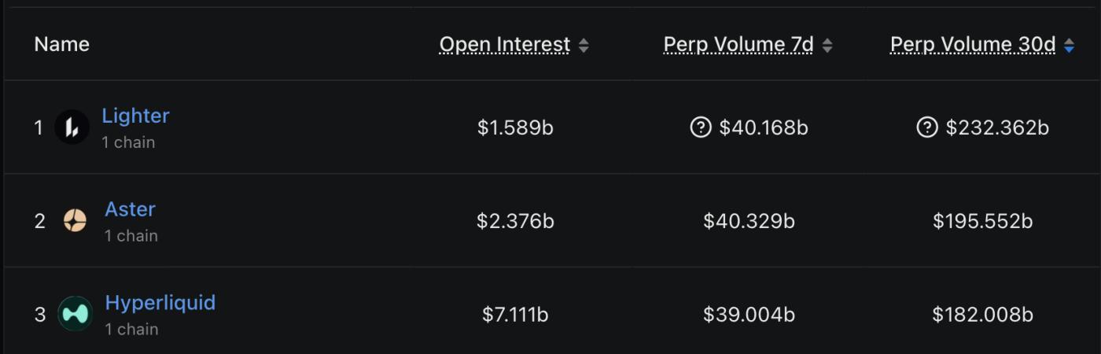Click question mark icon beside $40.168b
The width and height of the screenshot is (1101, 354).
(700, 127)
